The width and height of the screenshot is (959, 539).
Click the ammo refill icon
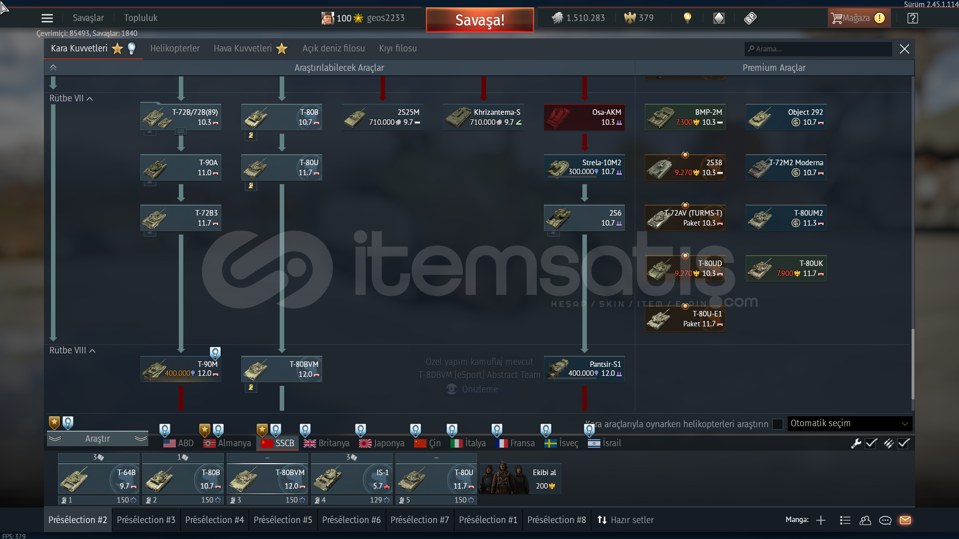pyautogui.click(x=889, y=443)
